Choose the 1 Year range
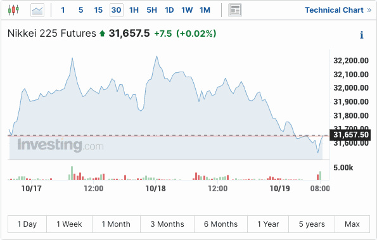This screenshot has height=240, width=377. (268, 224)
